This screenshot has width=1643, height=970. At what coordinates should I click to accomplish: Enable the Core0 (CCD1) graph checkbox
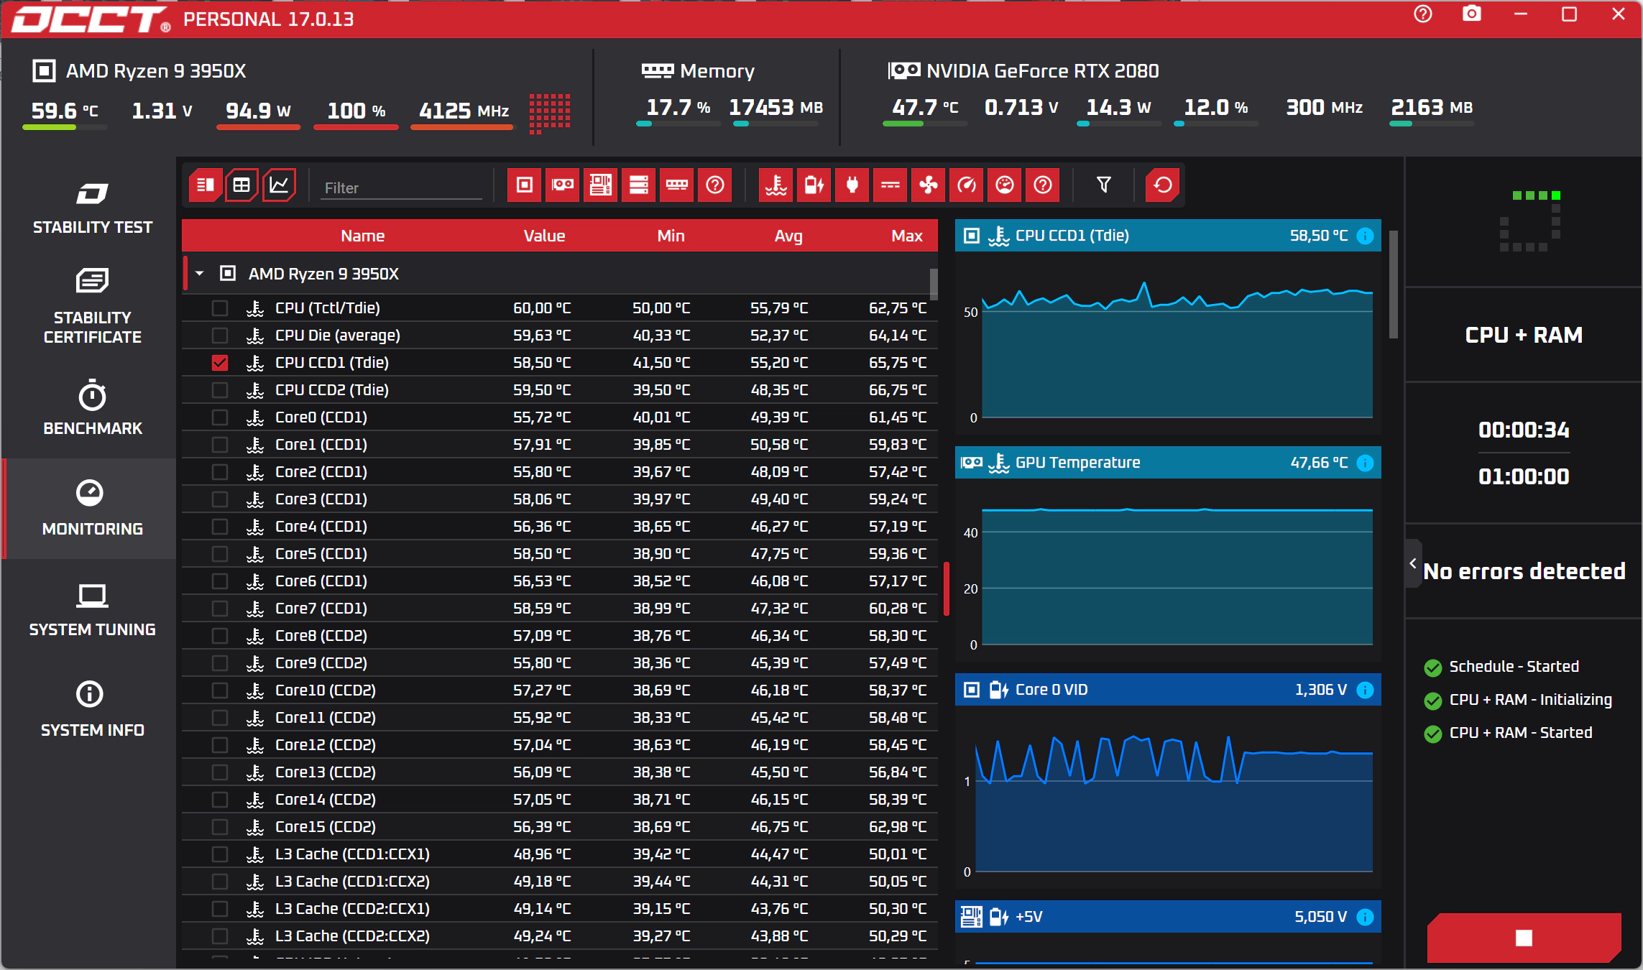coord(220,417)
